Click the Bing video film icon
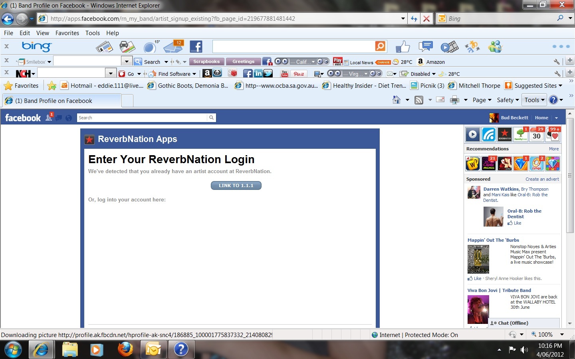 coord(449,47)
